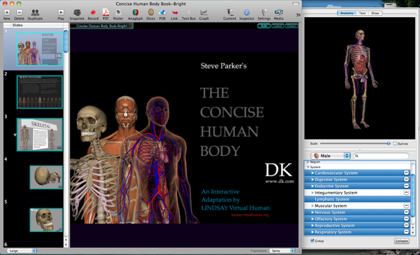This screenshot has width=420, height=255.
Task: Toggle visibility button for Cardiovascular System
Action: click(x=406, y=173)
